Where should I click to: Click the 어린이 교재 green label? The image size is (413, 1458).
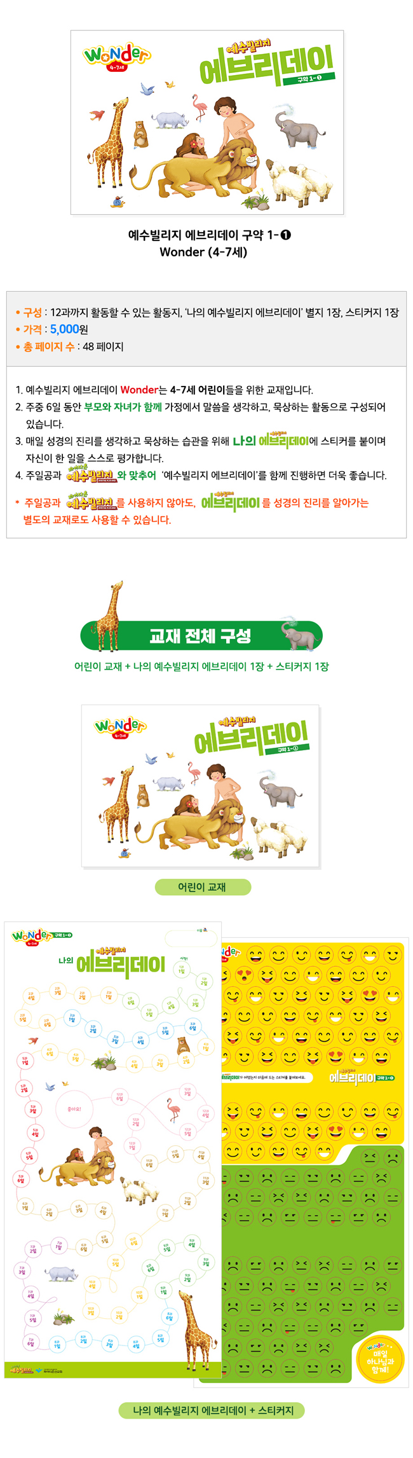(203, 886)
